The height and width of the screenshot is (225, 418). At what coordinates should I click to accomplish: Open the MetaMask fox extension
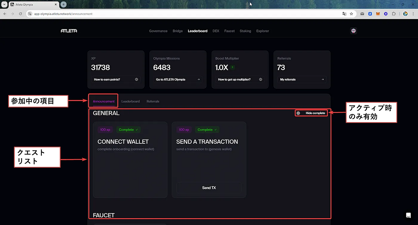(x=378, y=14)
